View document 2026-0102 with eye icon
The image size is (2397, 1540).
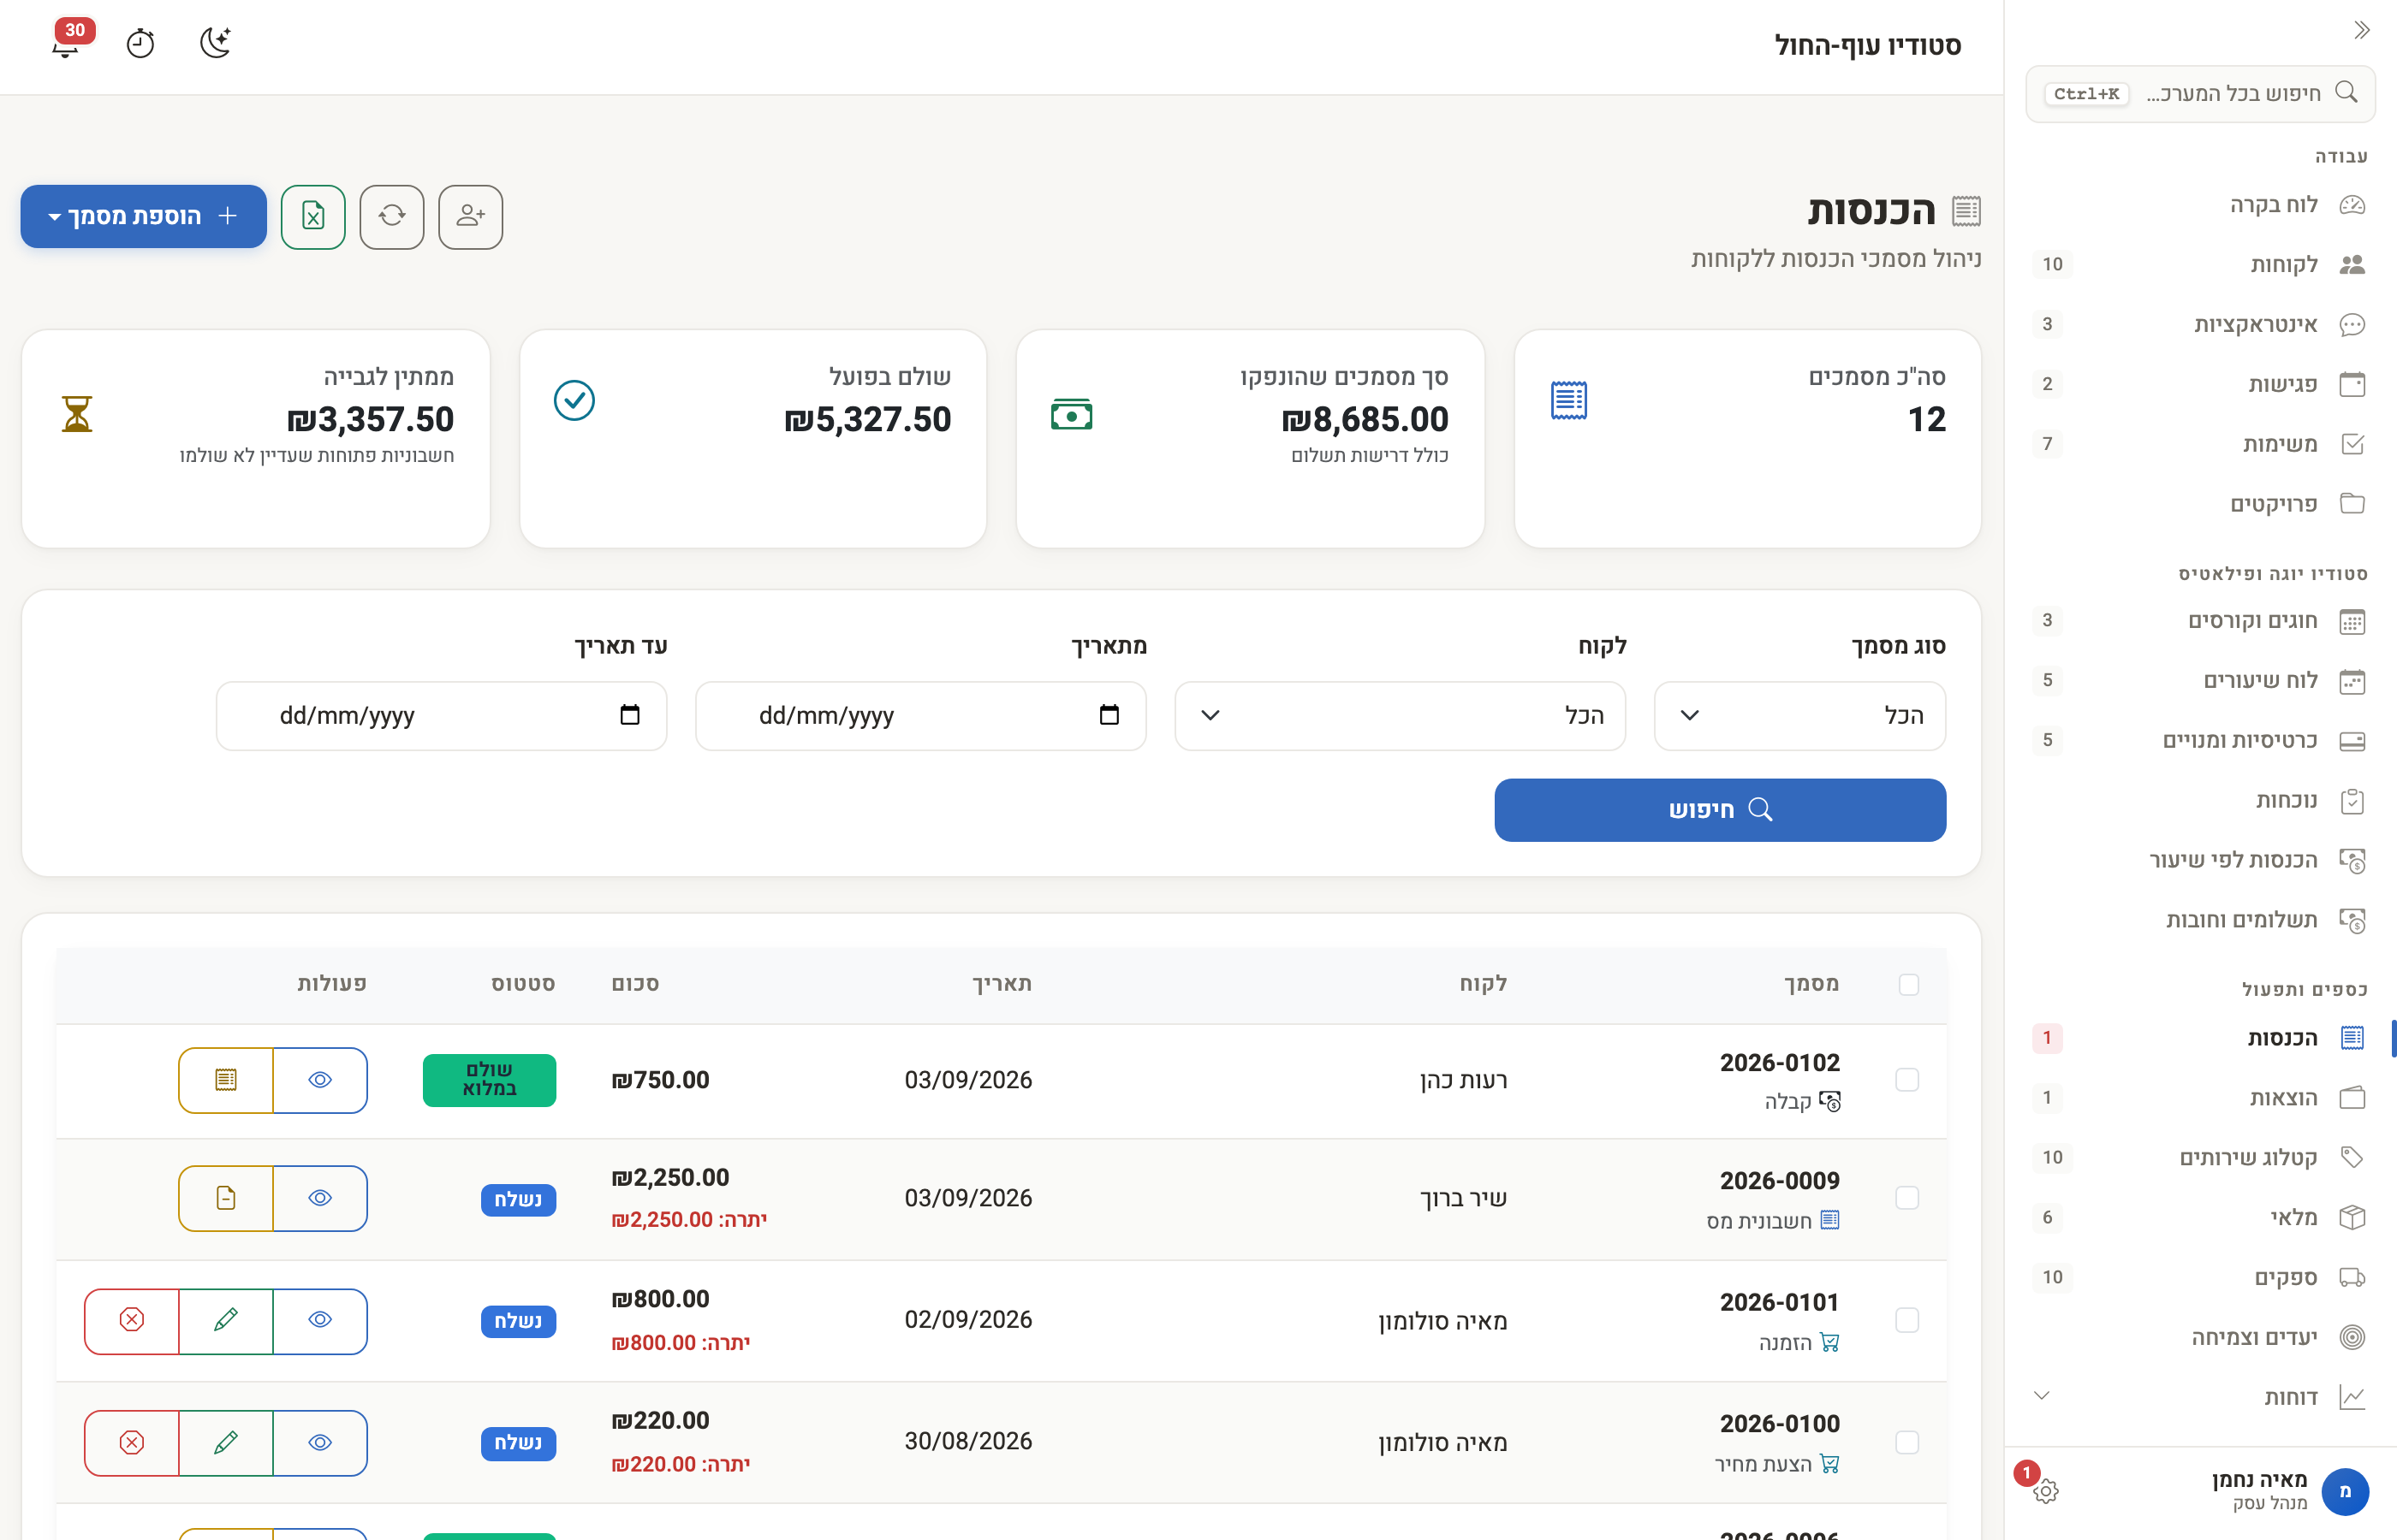click(320, 1080)
